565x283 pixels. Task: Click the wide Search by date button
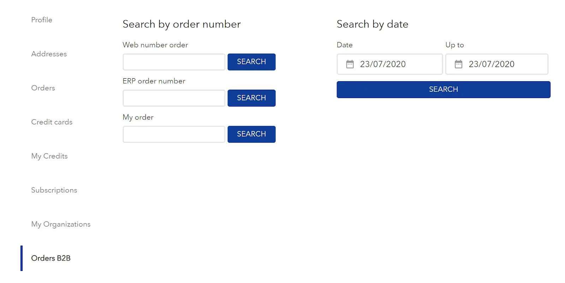coord(443,90)
